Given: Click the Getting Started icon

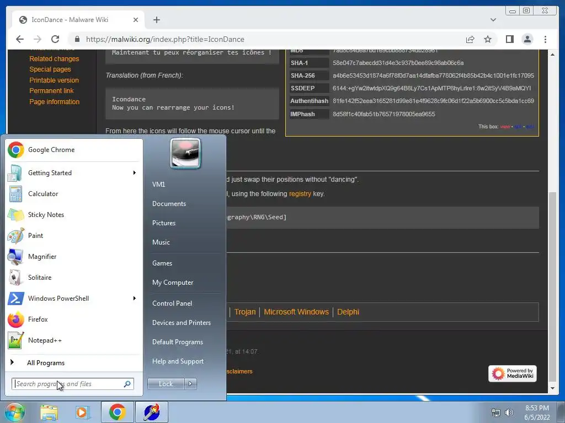Looking at the screenshot, I should [15, 173].
